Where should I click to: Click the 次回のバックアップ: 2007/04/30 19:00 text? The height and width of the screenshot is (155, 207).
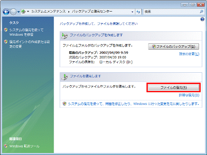98,57
